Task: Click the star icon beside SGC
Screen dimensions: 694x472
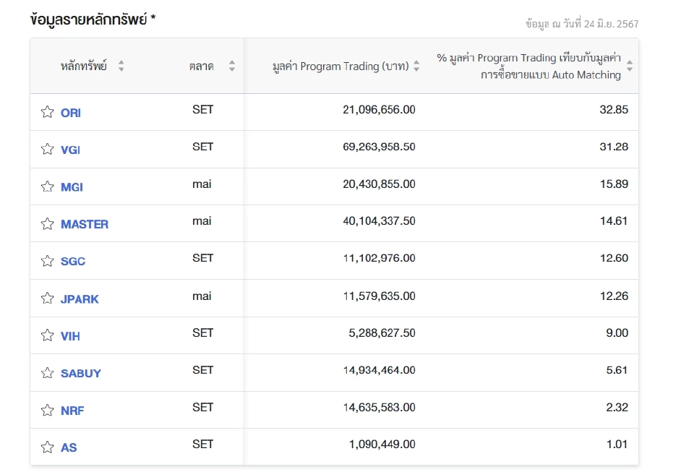Action: coord(47,260)
